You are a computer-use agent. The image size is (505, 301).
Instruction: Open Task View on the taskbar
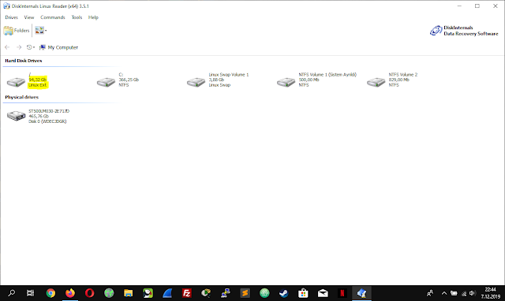click(x=30, y=293)
